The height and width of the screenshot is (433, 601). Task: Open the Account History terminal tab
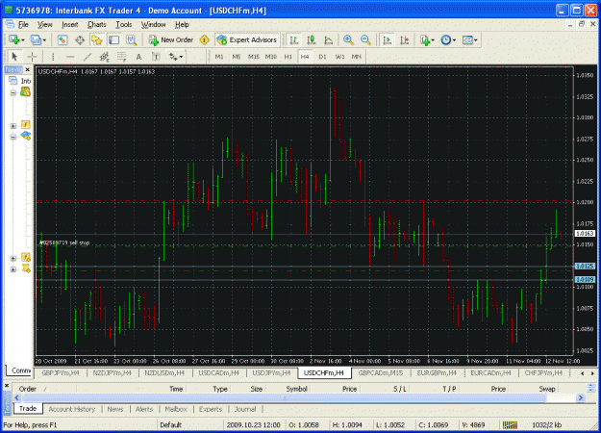pos(72,409)
